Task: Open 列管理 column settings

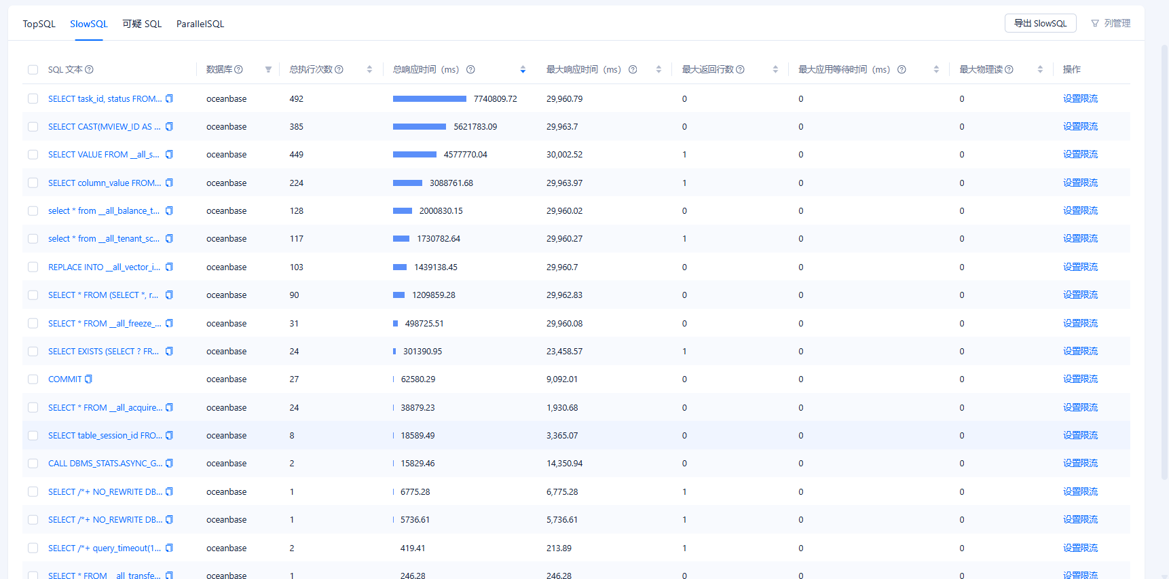Action: [x=1111, y=23]
